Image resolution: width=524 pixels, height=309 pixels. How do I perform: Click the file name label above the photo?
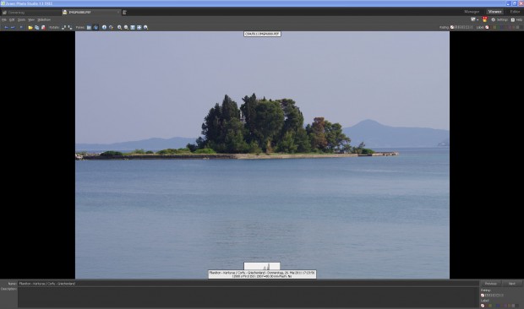pos(262,34)
